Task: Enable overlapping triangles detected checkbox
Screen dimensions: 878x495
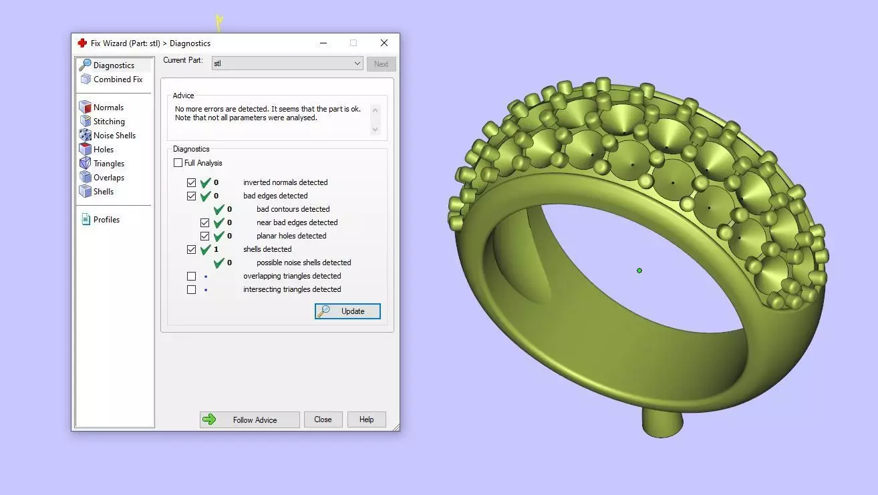Action: tap(192, 276)
